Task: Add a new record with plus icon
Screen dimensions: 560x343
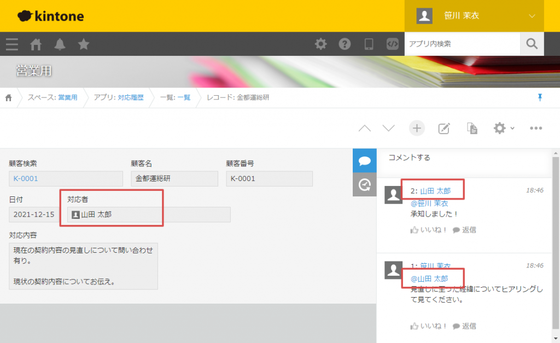Action: (x=417, y=128)
